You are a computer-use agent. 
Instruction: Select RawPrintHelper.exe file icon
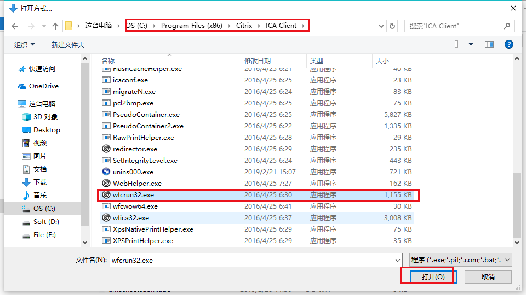click(x=106, y=137)
